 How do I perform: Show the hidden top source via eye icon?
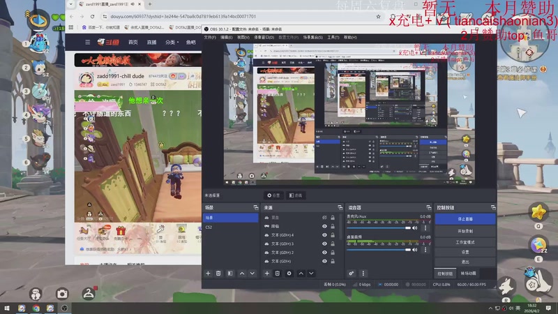[x=324, y=218]
